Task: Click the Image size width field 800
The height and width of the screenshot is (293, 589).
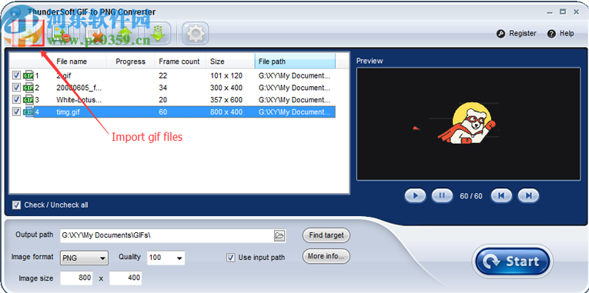Action: click(x=76, y=278)
